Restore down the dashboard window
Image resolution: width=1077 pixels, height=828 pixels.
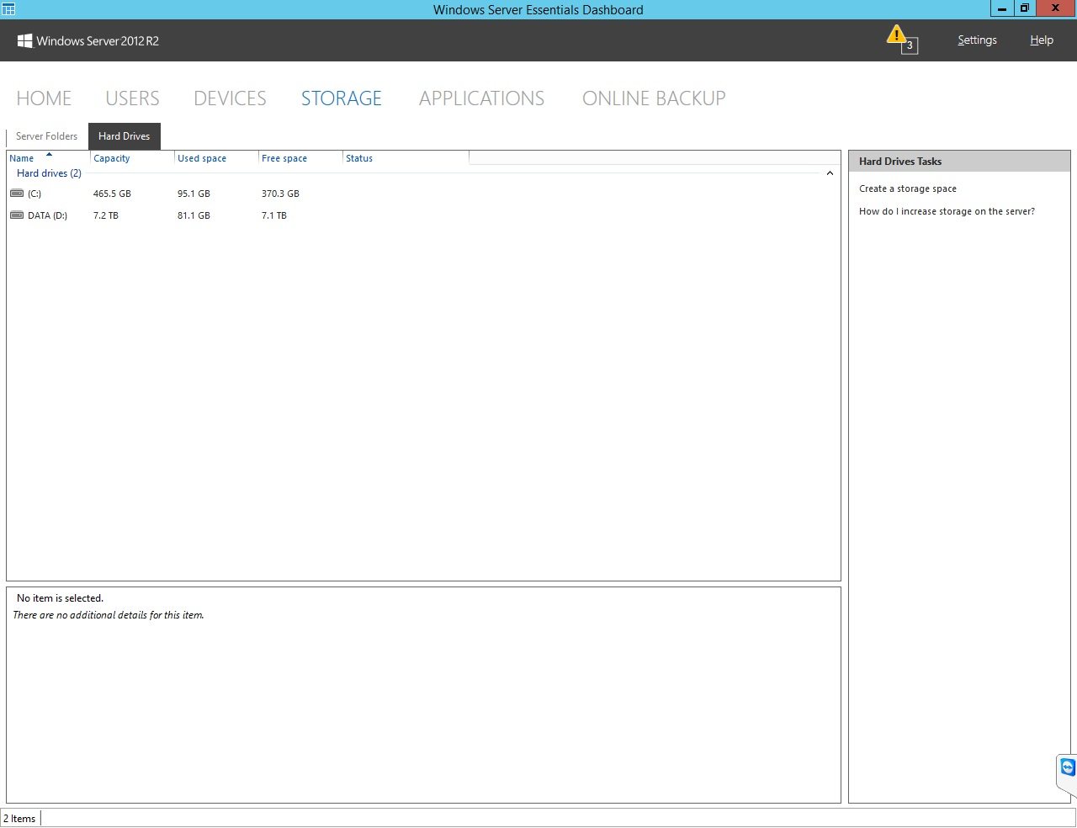point(1024,8)
